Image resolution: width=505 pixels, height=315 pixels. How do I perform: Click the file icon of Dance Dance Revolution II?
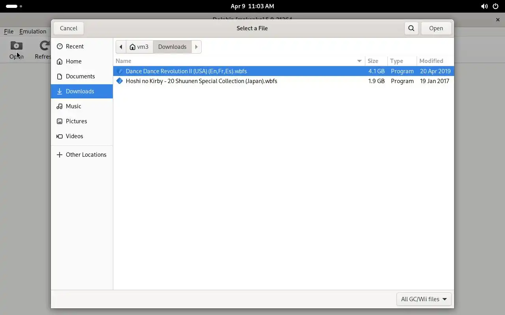coord(120,71)
